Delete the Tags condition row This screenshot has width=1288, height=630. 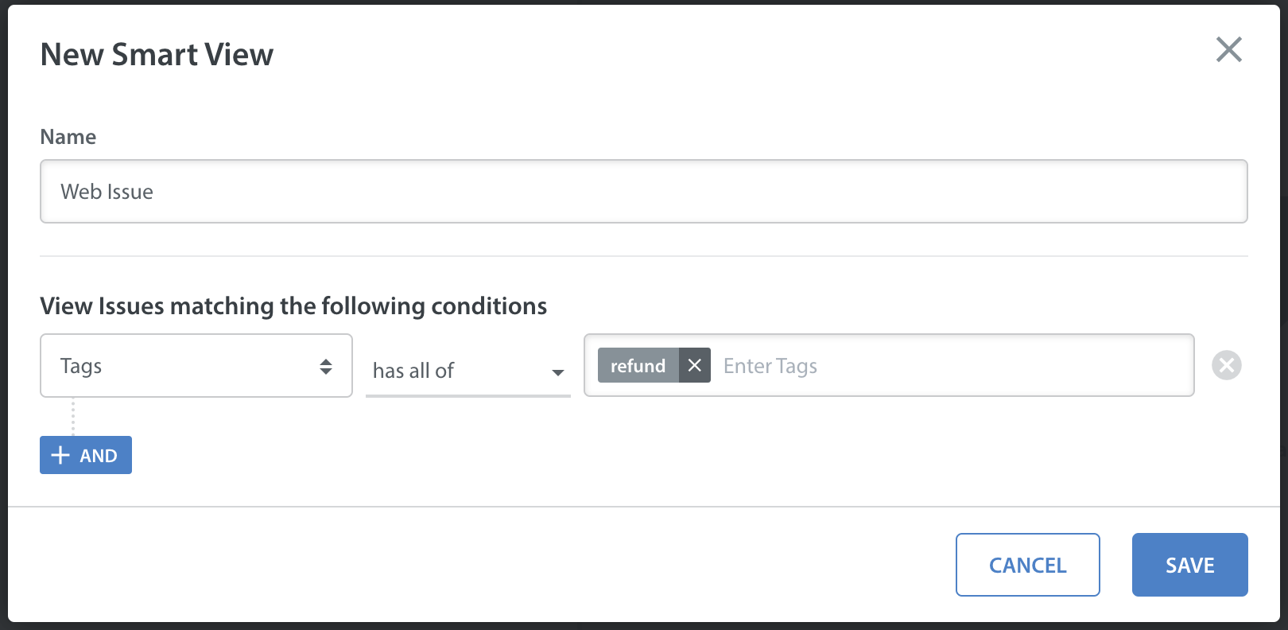pos(1227,365)
